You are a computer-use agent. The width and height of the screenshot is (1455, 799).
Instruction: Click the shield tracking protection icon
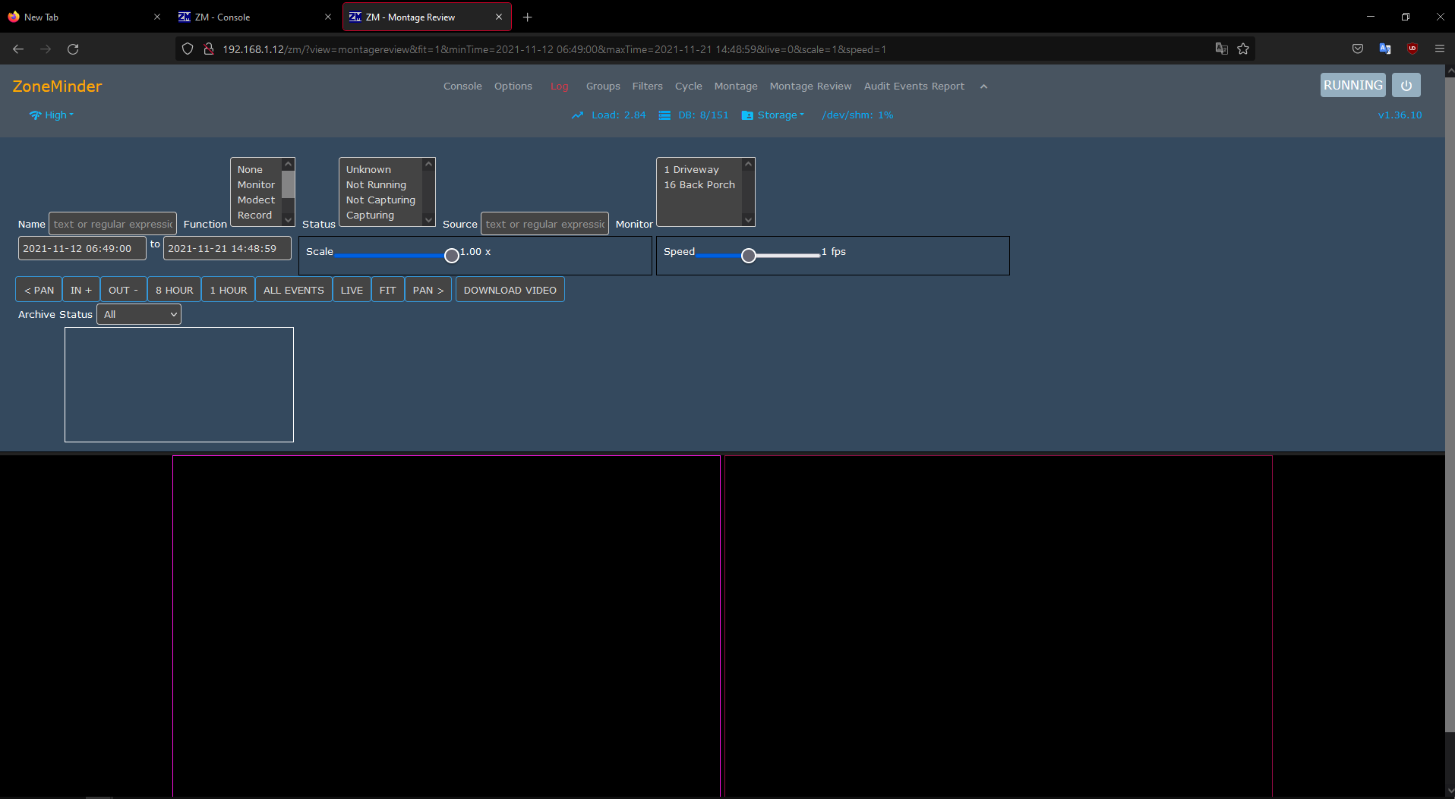click(188, 49)
